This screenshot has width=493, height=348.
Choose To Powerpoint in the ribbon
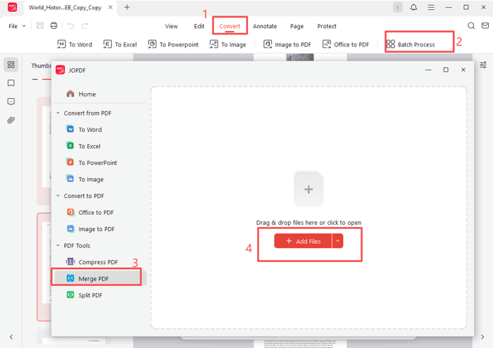pos(173,44)
